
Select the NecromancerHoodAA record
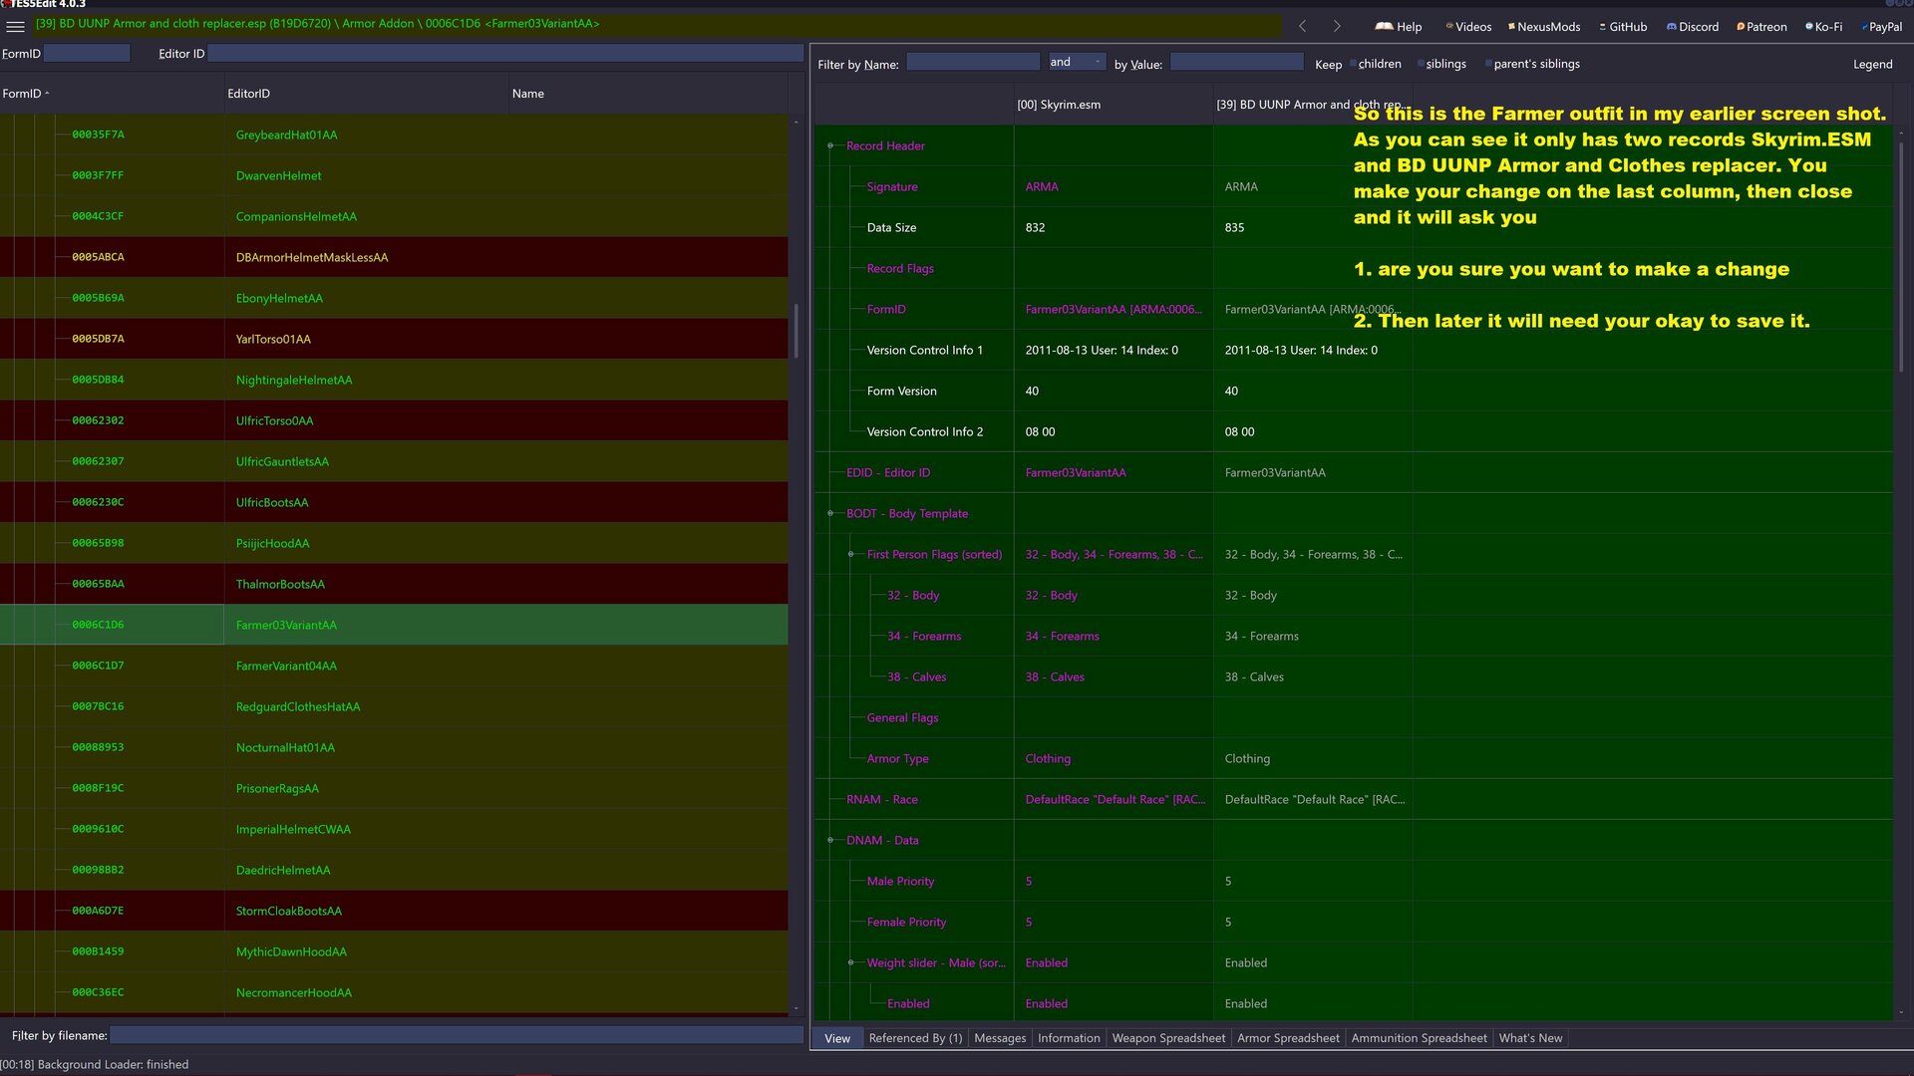point(394,992)
